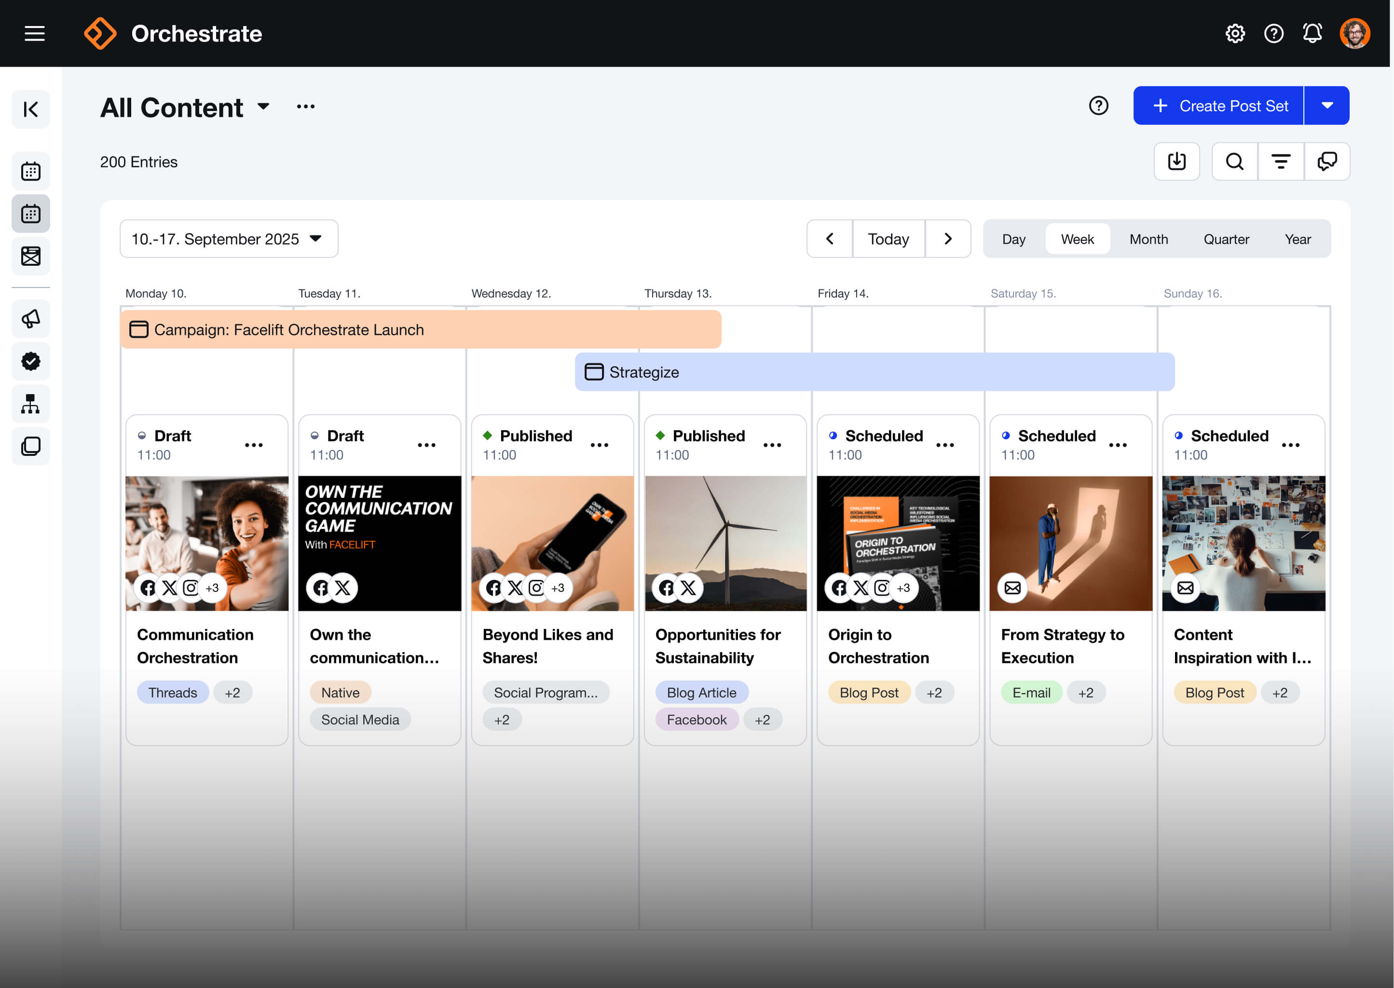Image resolution: width=1394 pixels, height=988 pixels.
Task: Open the org hierarchy sidebar icon
Action: (30, 403)
